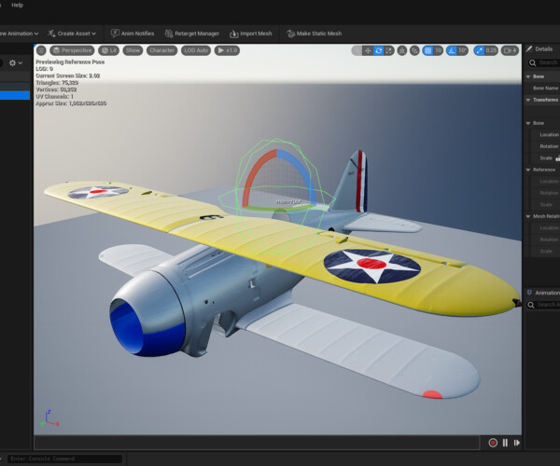
Task: Click the animation timeline scrub bar
Action: click(x=257, y=443)
